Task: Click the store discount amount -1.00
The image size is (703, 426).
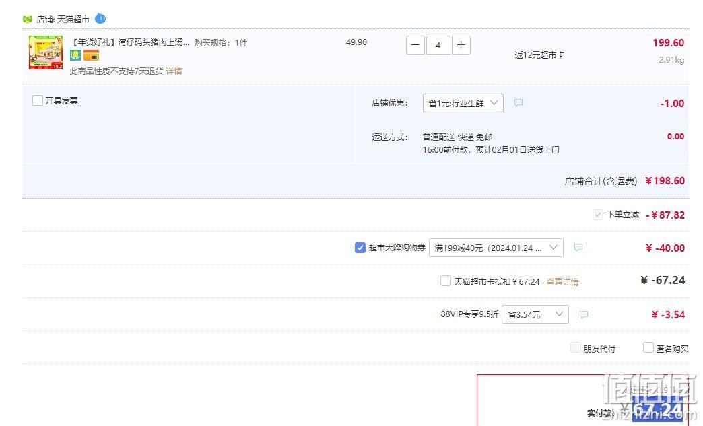Action: pos(672,104)
